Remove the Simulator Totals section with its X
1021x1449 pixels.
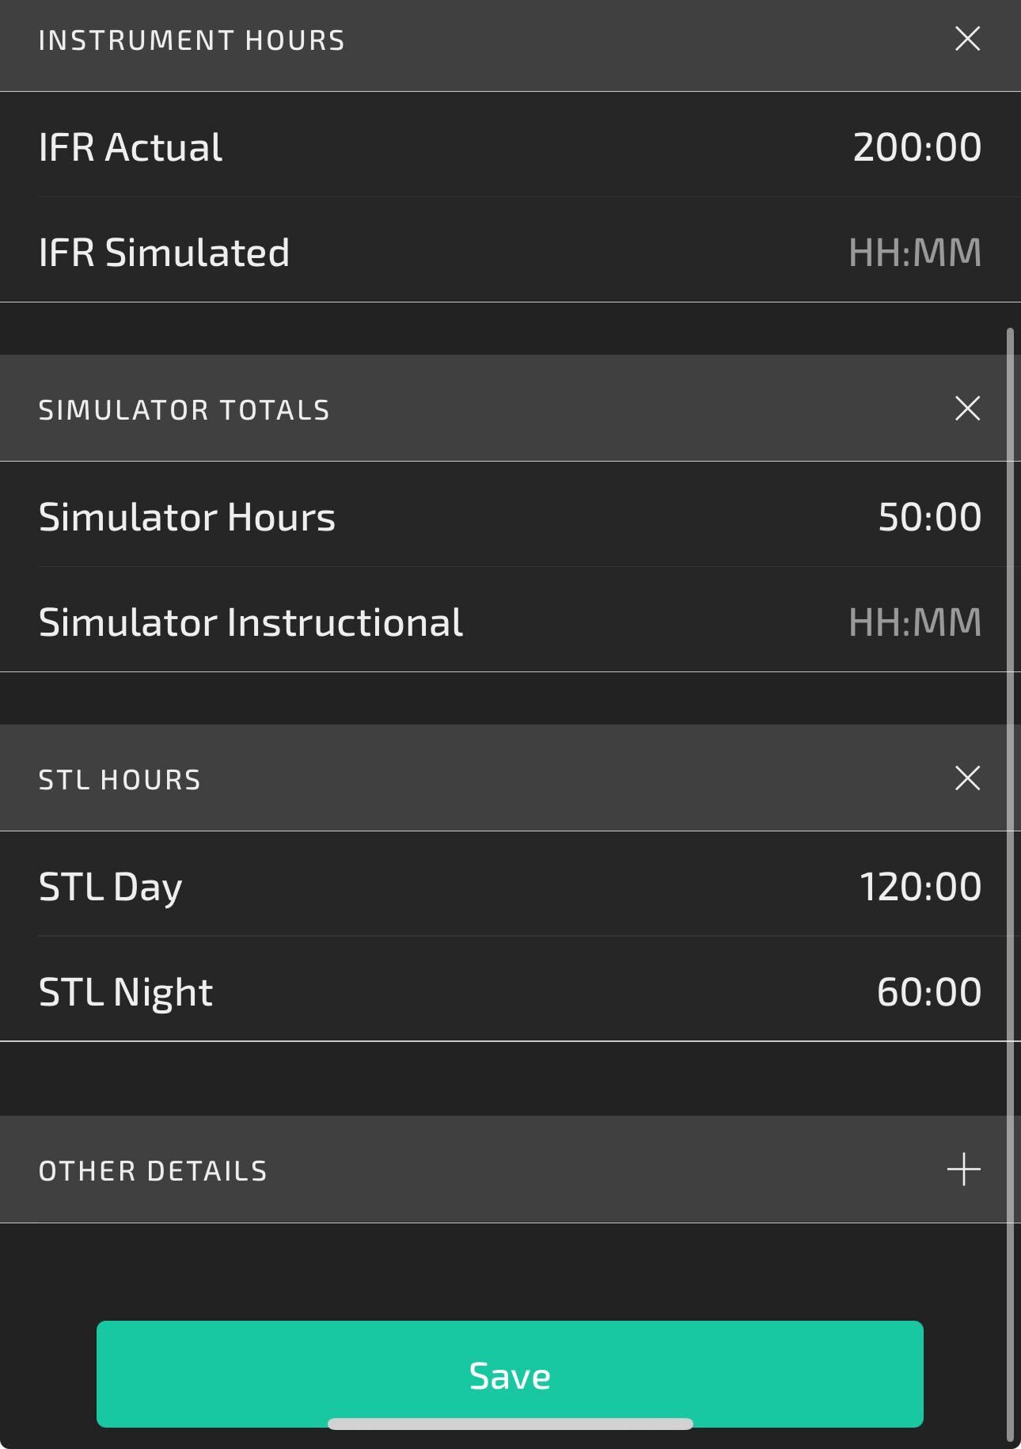coord(967,409)
